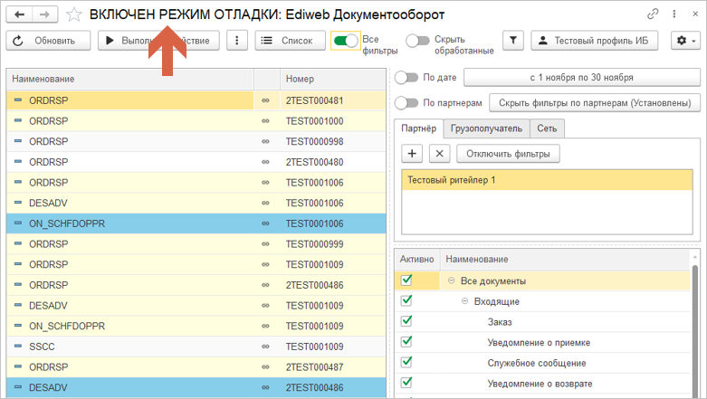Remove partner with the X icon
Image resolution: width=707 pixels, height=399 pixels.
438,154
